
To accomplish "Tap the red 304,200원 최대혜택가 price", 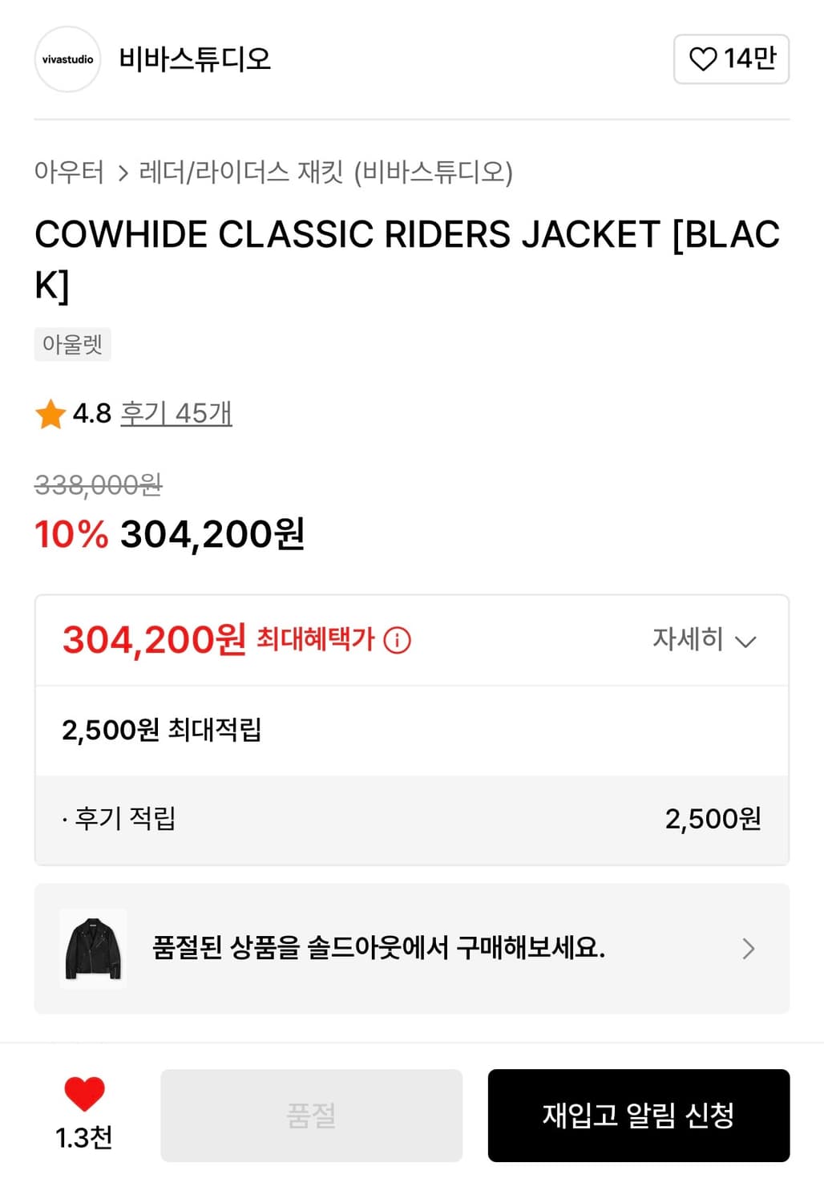I will click(155, 640).
